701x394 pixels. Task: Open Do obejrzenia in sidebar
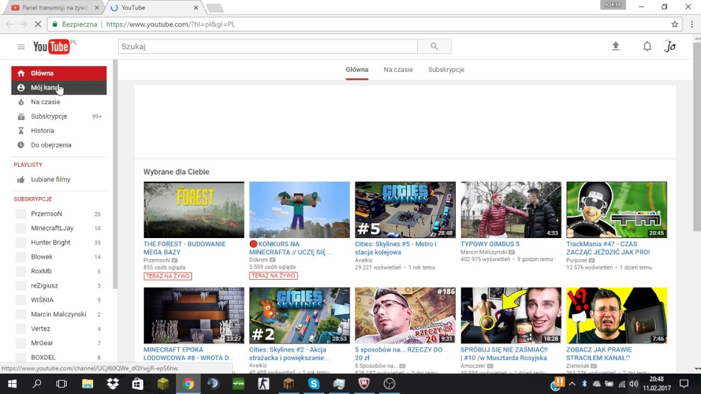coord(59,145)
